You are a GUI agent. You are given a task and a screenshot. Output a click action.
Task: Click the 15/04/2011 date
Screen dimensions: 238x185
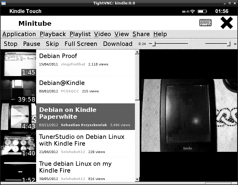49,64
